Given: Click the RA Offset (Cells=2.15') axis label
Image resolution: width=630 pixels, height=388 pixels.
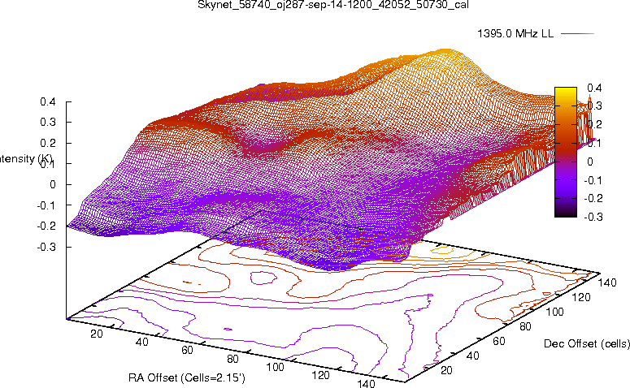Looking at the screenshot, I should pyautogui.click(x=187, y=377).
